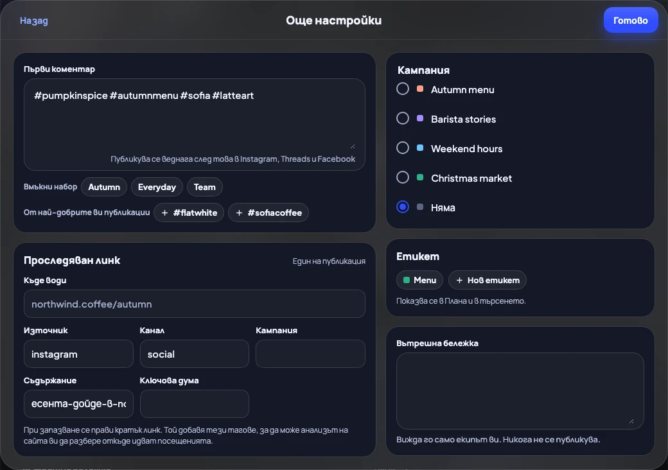Click the Menu label chip

point(419,280)
